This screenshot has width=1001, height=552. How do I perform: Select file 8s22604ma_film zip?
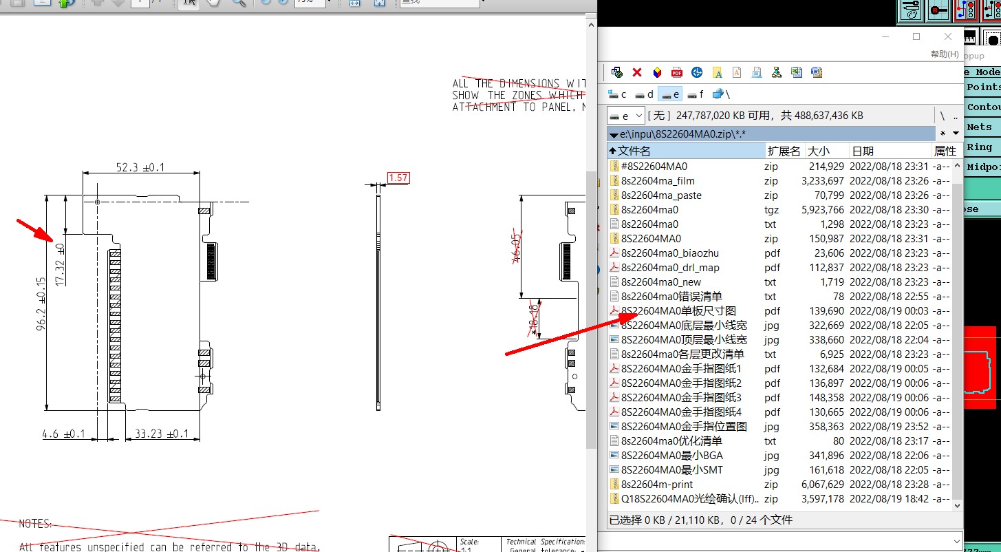click(x=780, y=180)
